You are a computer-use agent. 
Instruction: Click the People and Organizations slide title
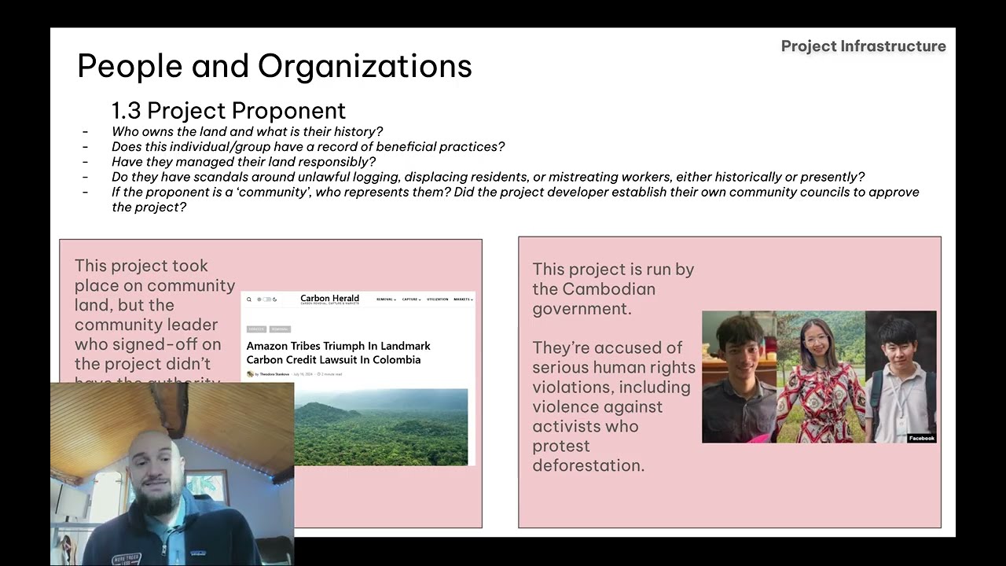pyautogui.click(x=274, y=66)
